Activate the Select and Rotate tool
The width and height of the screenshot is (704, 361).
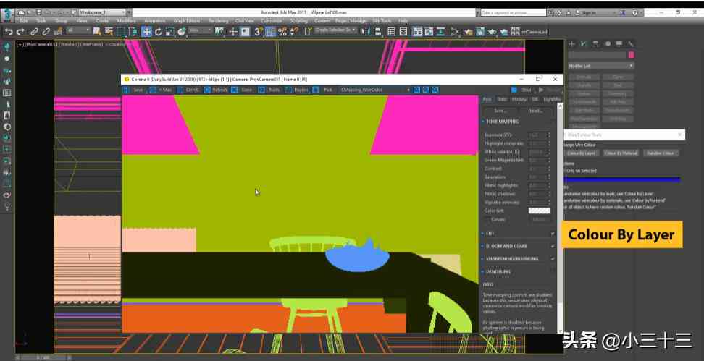pyautogui.click(x=158, y=32)
